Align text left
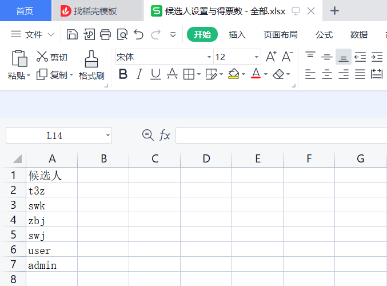 pos(310,74)
